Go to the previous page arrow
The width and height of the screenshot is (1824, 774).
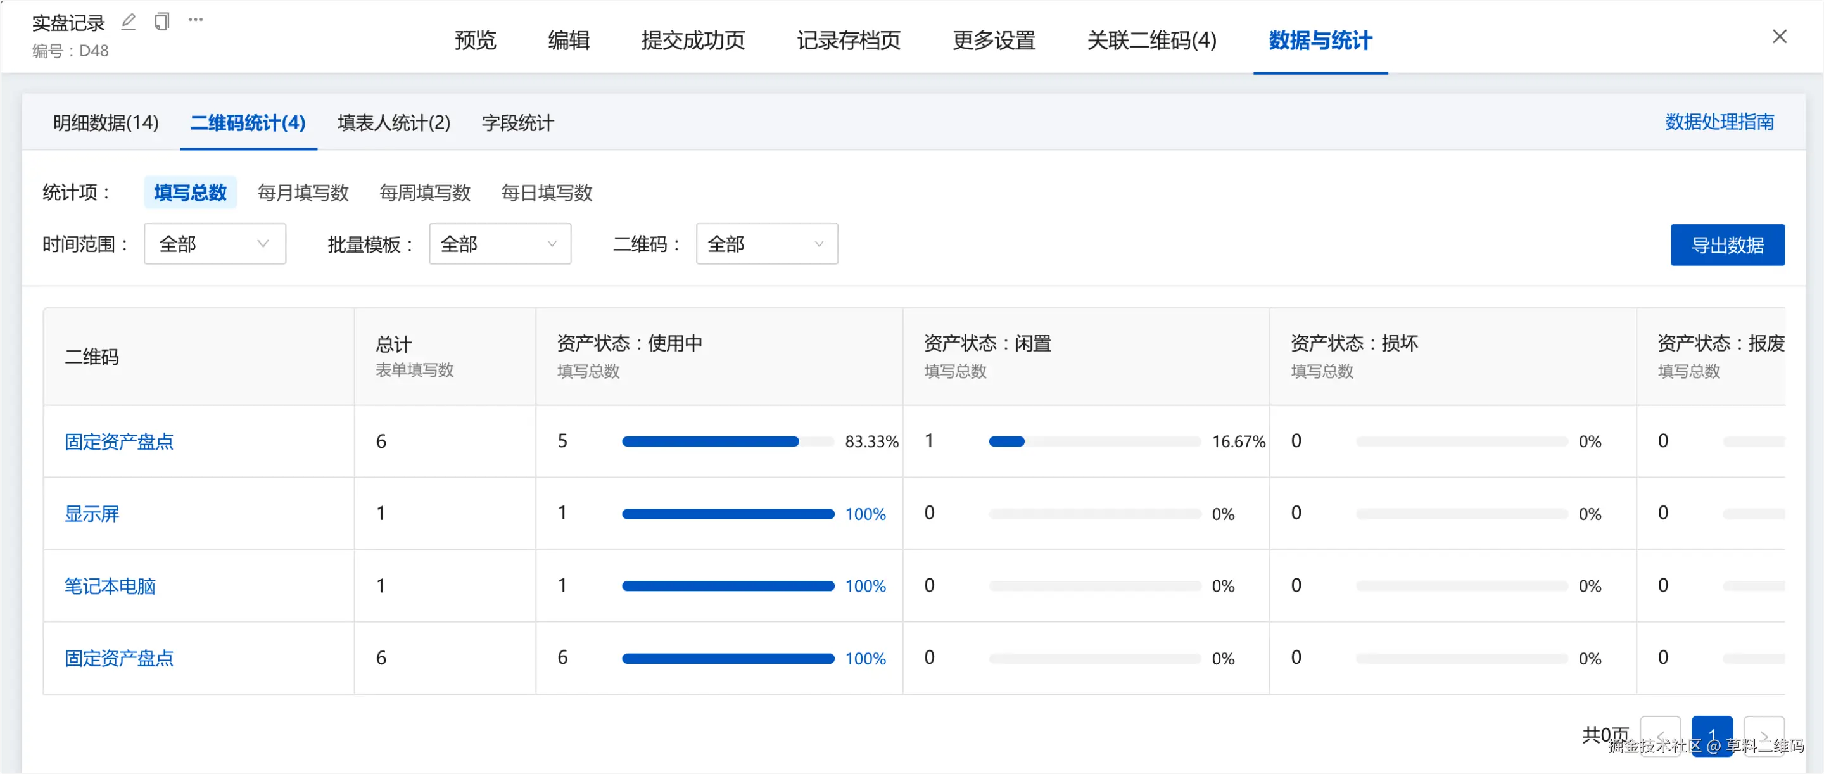pyautogui.click(x=1660, y=735)
